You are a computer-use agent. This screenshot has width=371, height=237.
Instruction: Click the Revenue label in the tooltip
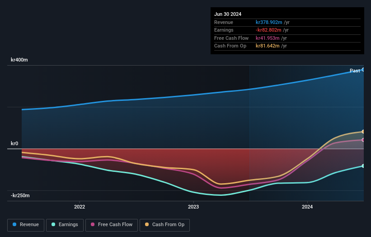point(224,22)
